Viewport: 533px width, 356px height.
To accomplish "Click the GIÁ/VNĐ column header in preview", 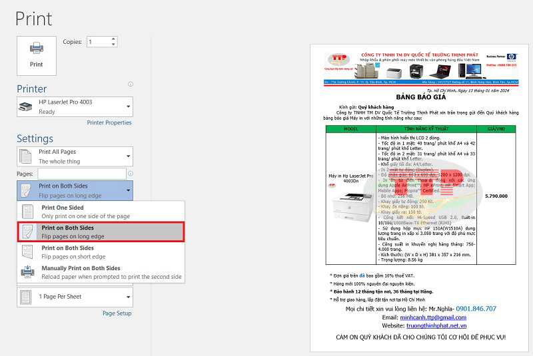I will point(496,129).
